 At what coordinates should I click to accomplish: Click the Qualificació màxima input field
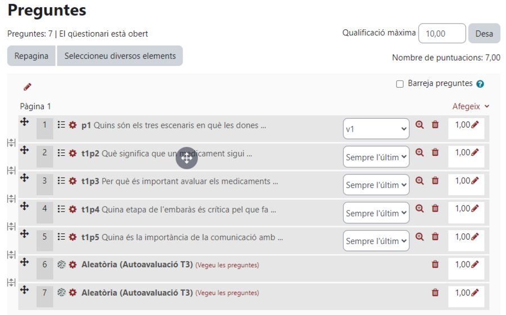[442, 33]
